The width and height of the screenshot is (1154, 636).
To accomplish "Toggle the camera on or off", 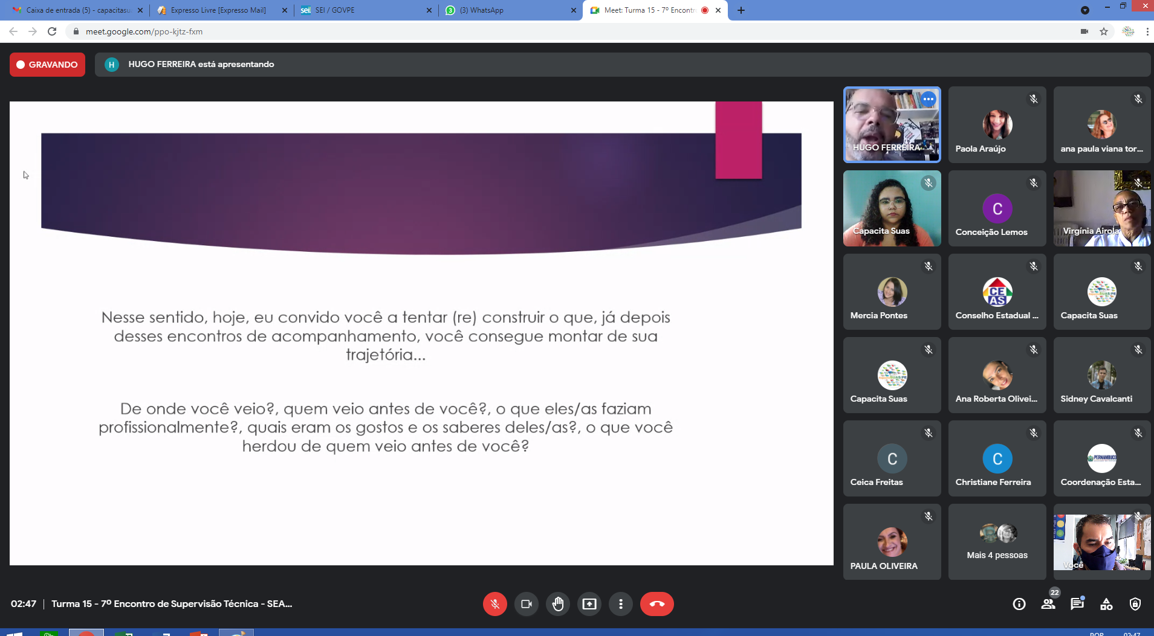I will pos(526,604).
